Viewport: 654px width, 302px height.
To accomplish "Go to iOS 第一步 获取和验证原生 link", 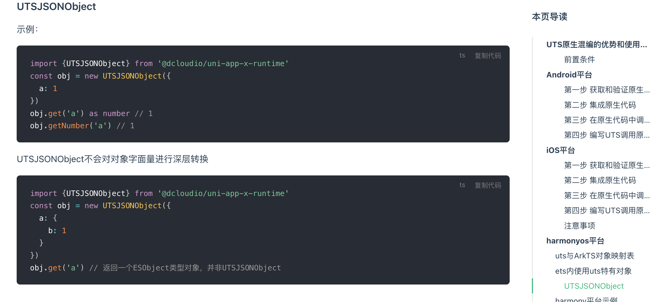I will [x=607, y=165].
